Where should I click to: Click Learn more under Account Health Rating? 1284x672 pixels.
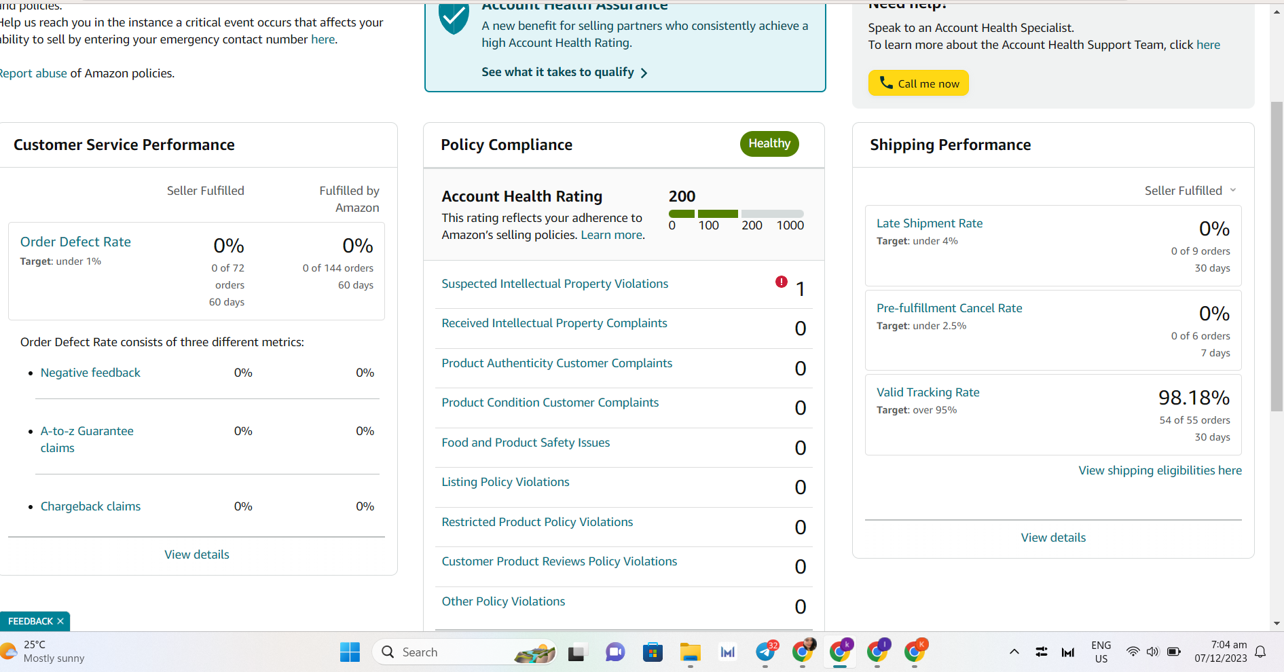click(611, 235)
